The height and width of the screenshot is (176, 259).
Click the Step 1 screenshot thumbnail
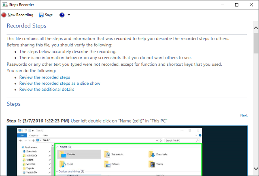127,151
